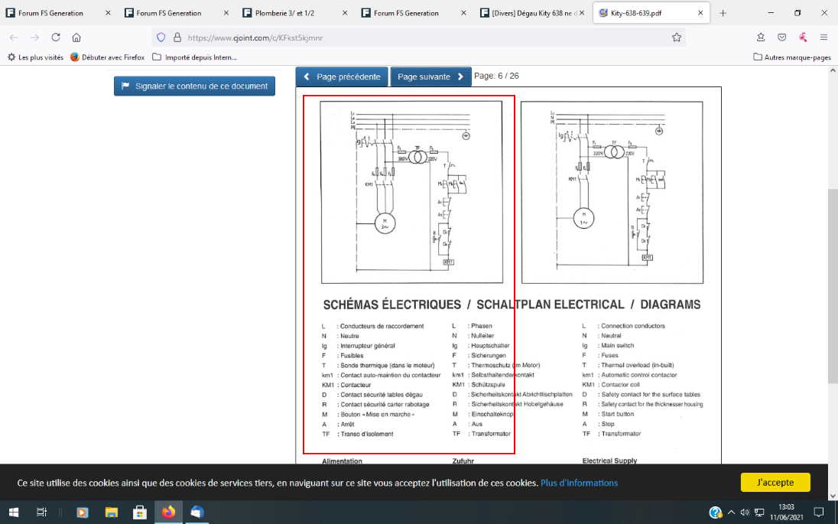
Task: View site security padlock info
Action: (x=177, y=37)
